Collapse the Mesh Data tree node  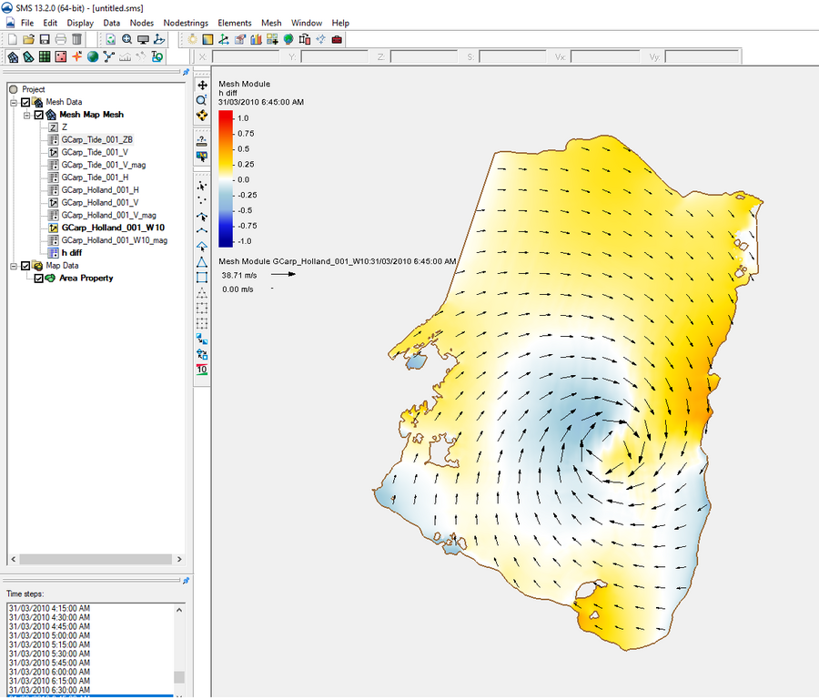pos(14,102)
